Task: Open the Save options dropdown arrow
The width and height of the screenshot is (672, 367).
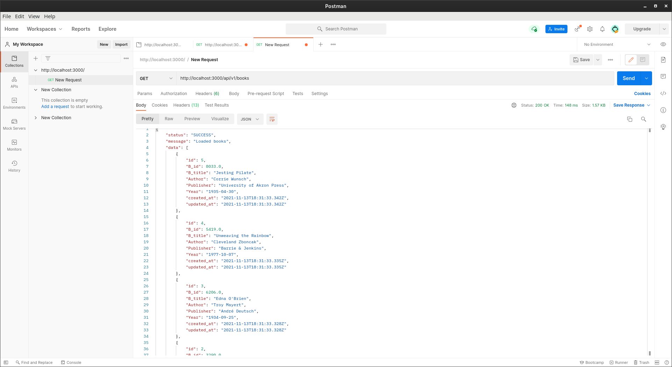Action: 598,60
